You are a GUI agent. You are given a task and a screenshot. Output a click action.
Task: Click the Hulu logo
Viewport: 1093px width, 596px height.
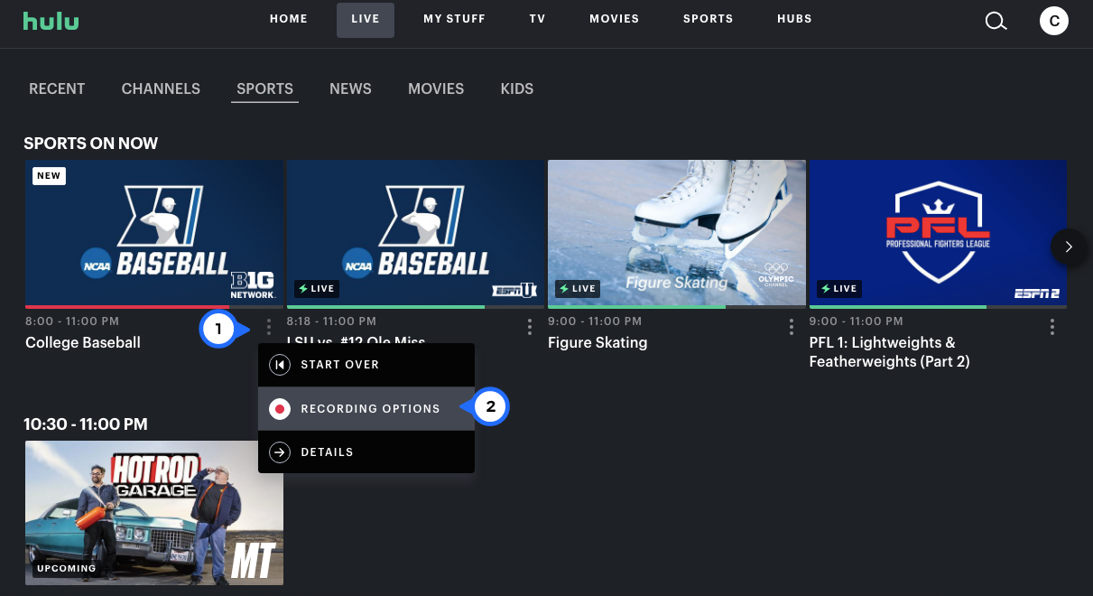coord(51,20)
